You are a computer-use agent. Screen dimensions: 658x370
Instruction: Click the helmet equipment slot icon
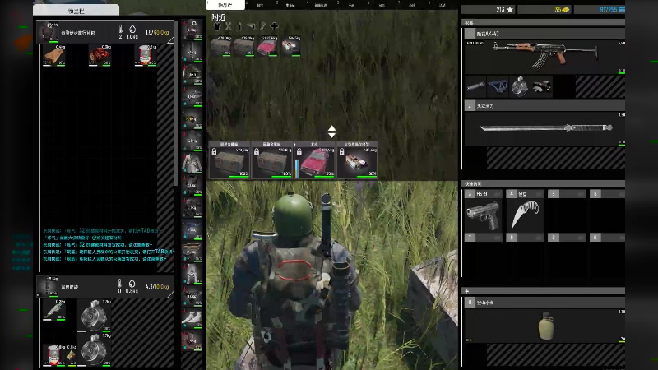(x=192, y=73)
